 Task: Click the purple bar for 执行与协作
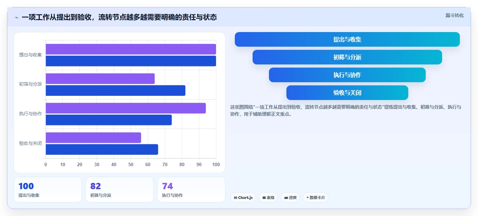coord(126,108)
